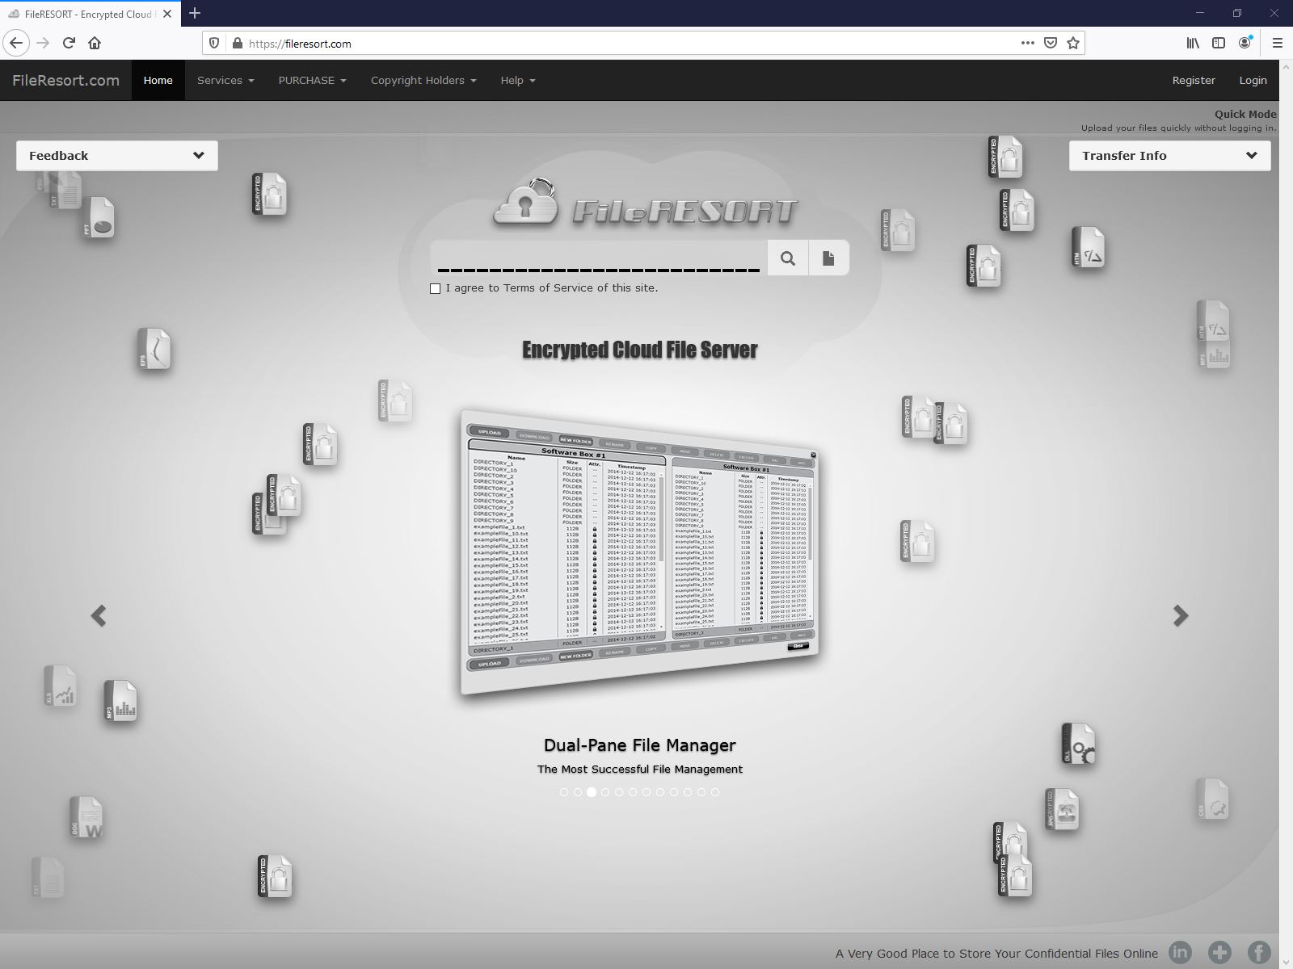
Task: Click the file upload document icon button
Action: point(828,258)
